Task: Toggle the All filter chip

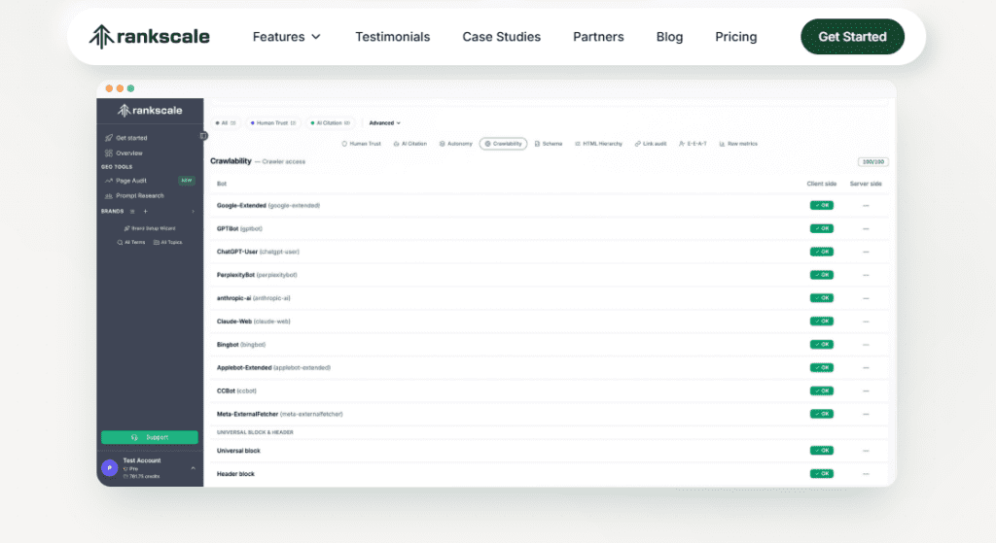Action: (x=225, y=123)
